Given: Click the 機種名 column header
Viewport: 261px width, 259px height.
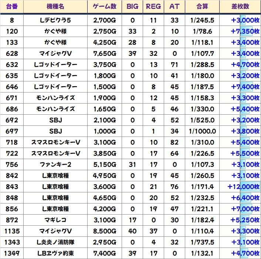Looking at the screenshot, I should pos(55,7).
